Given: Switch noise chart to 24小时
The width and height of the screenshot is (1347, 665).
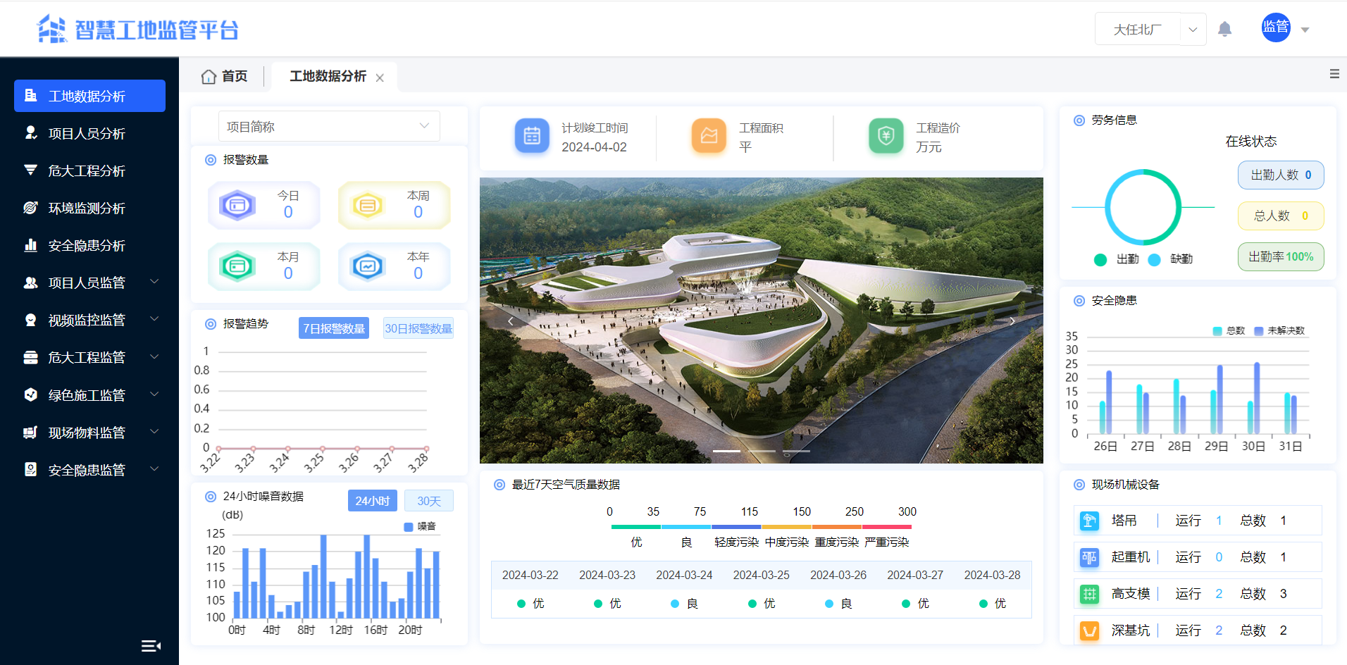Looking at the screenshot, I should click(x=373, y=501).
